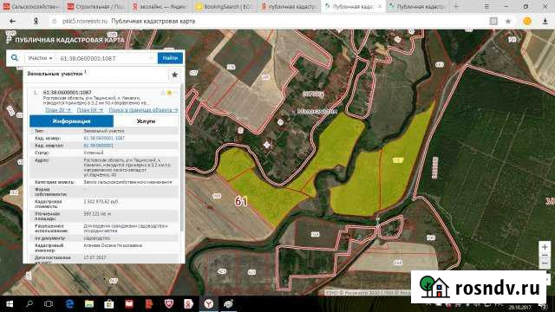Bookmark the page with address bar star
Screen dimensions: 555x312
point(508,21)
